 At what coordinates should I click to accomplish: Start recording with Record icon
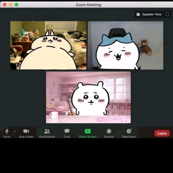[109, 133]
